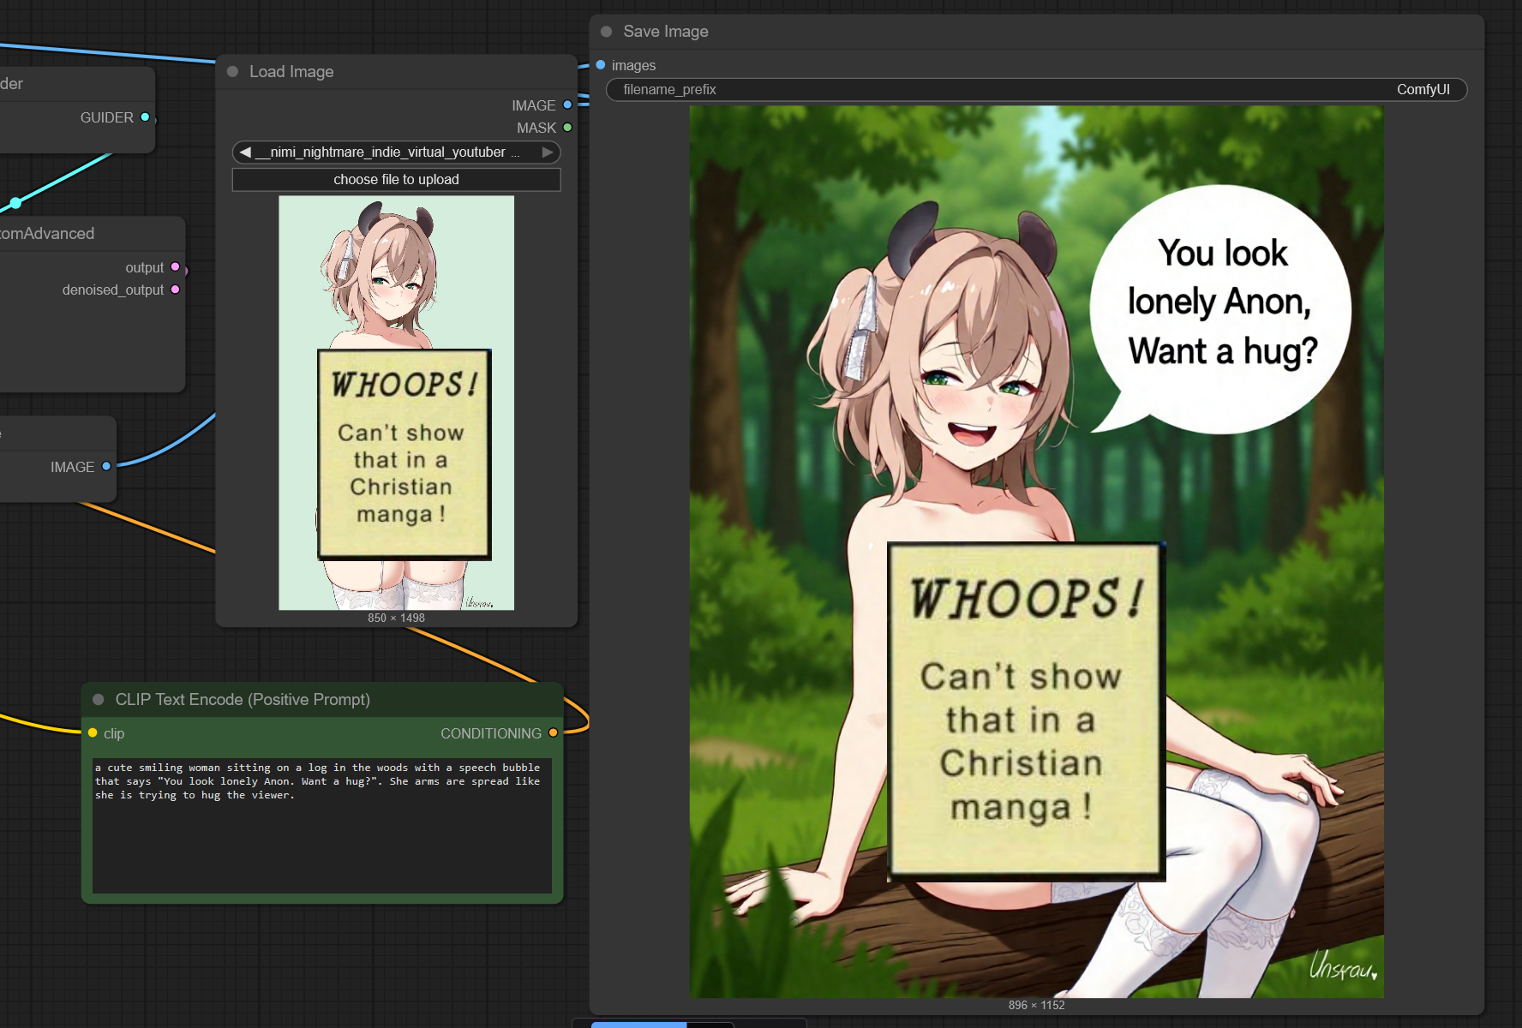Edit the filename_prefix field

1036,90
